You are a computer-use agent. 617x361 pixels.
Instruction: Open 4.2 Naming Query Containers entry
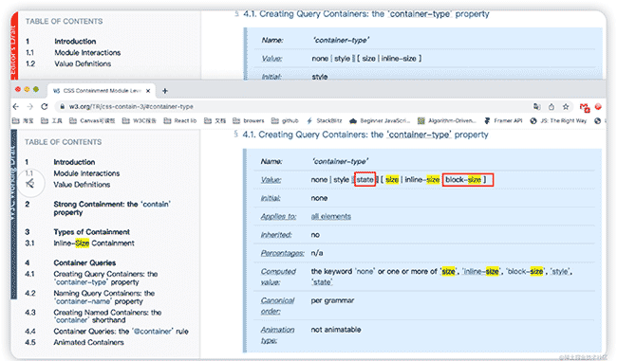(x=103, y=297)
